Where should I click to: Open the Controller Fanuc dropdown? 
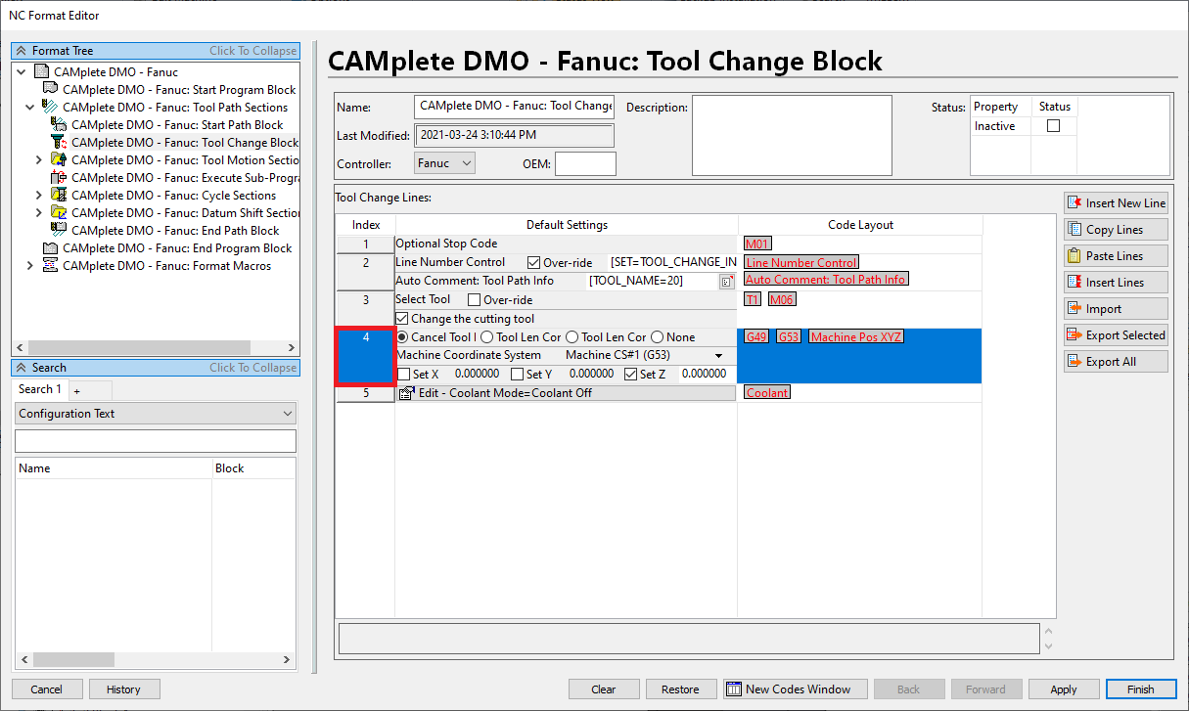click(445, 163)
